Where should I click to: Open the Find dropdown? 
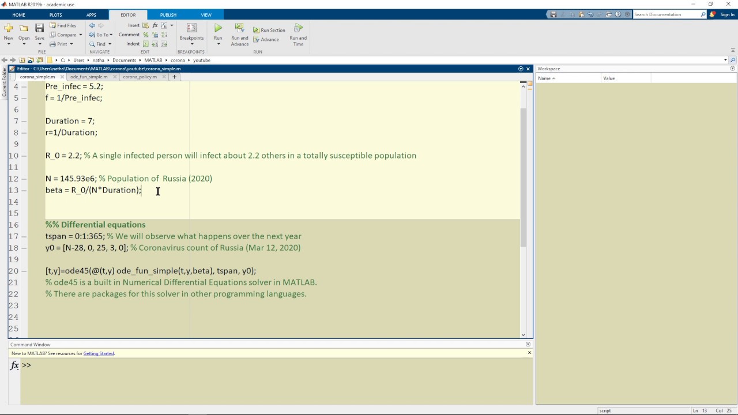tap(110, 44)
